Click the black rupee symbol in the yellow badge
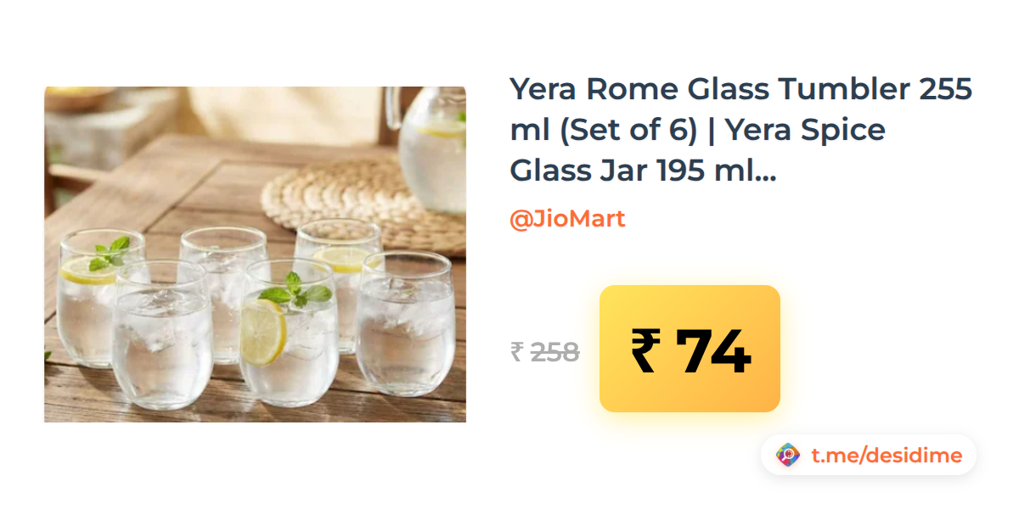This screenshot has width=1019, height=509. (645, 350)
